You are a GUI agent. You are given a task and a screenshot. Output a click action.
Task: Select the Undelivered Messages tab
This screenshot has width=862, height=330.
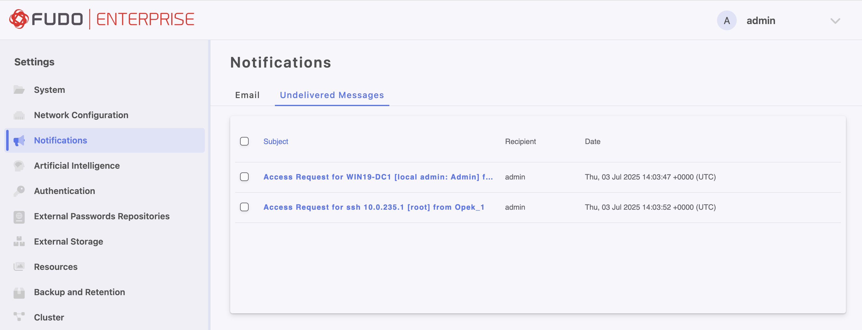pyautogui.click(x=332, y=95)
